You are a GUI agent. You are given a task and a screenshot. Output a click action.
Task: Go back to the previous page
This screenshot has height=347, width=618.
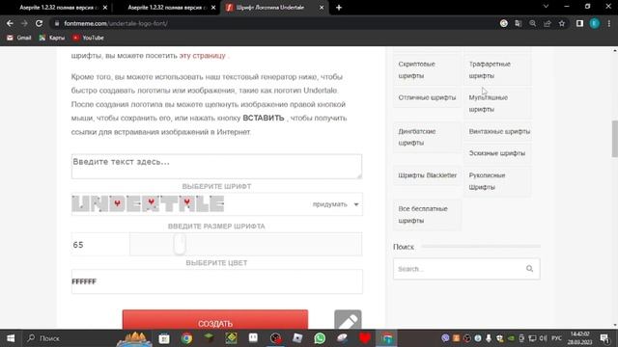(x=10, y=23)
